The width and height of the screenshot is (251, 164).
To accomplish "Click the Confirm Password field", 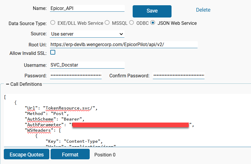I will (179, 76).
